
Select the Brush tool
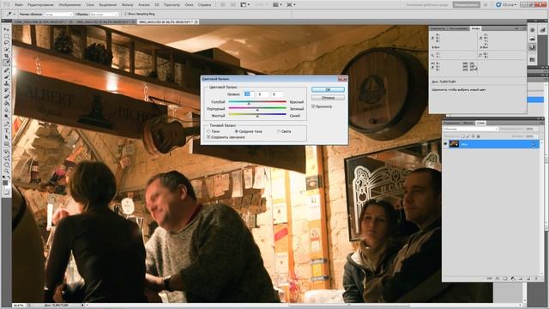(6, 76)
